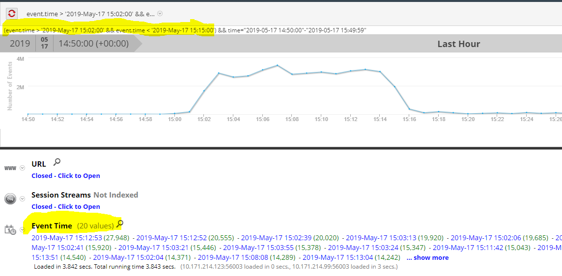Drill into 2019-May-17 15:02:04 value
The width and height of the screenshot is (562, 276).
pos(128,257)
